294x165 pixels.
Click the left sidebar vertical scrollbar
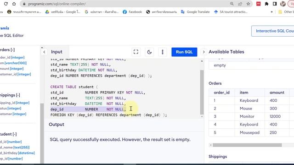coord(42,133)
